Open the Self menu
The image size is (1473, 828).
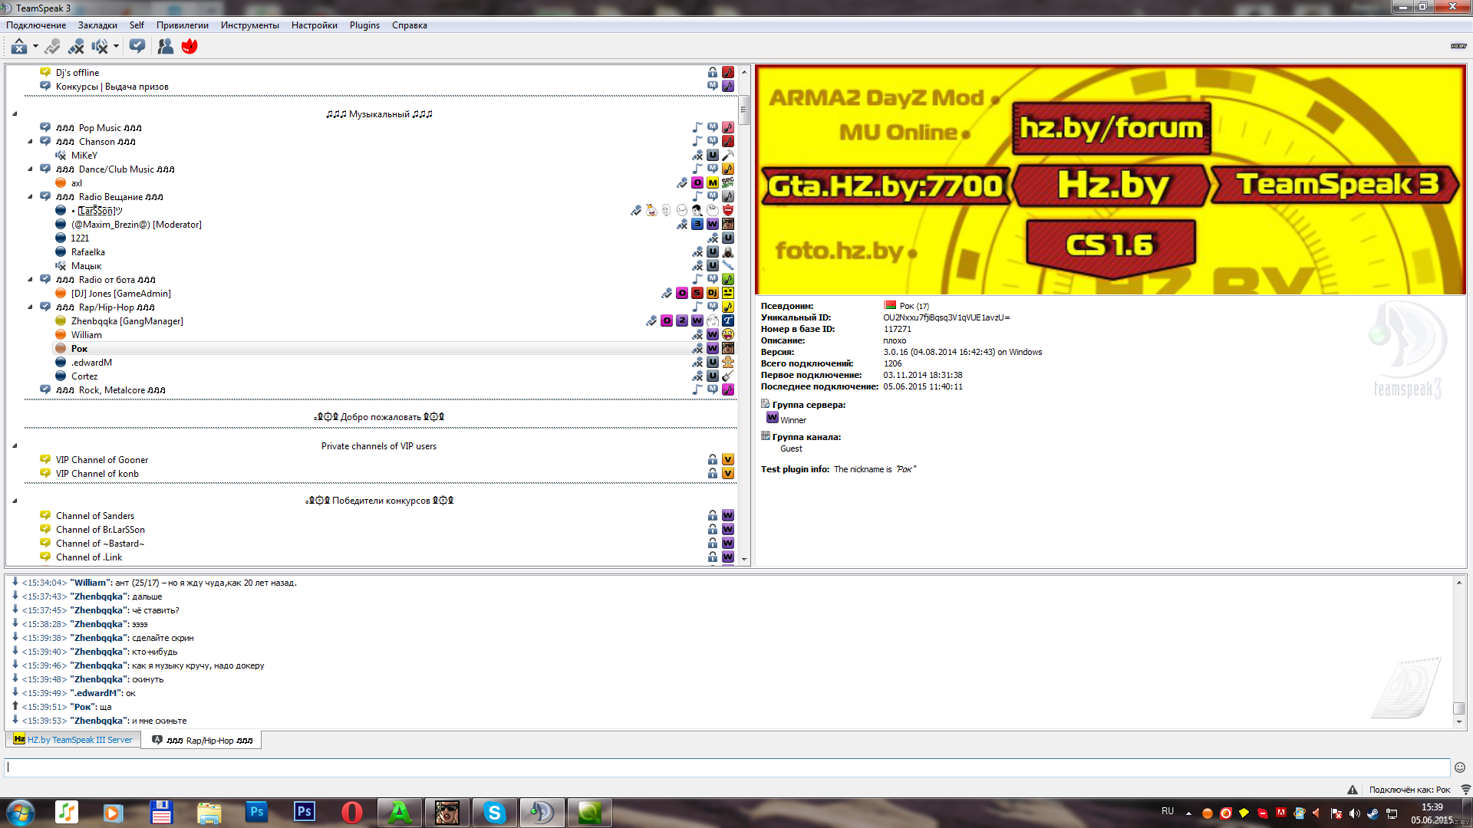click(137, 25)
